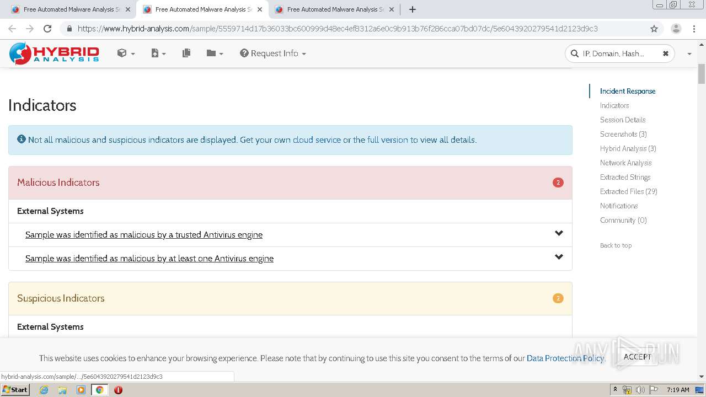Open the Windows Start menu
Screen dimensions: 706x397
click(x=15, y=389)
